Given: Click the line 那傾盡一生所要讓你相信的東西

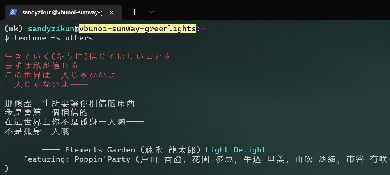Looking at the screenshot, I should click(70, 103).
